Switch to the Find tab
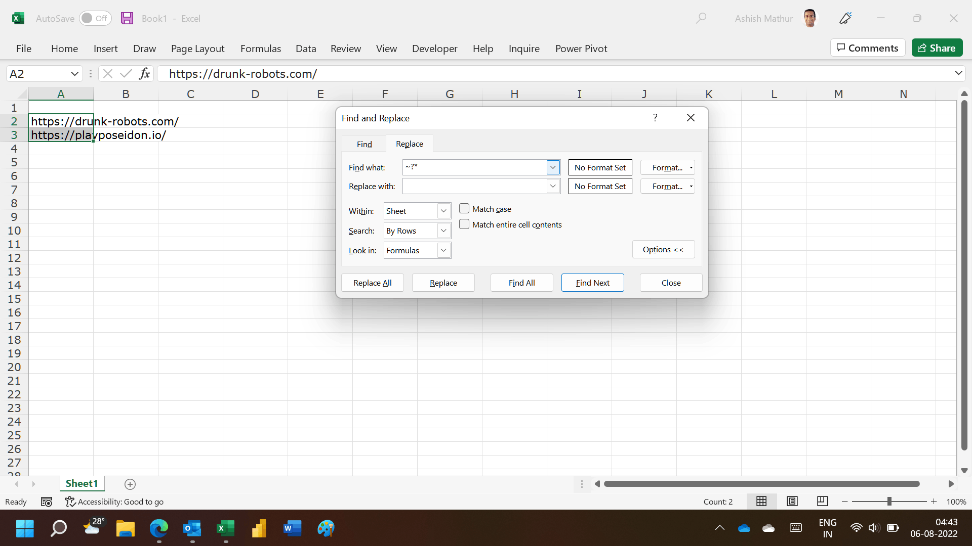Image resolution: width=972 pixels, height=546 pixels. pyautogui.click(x=364, y=144)
